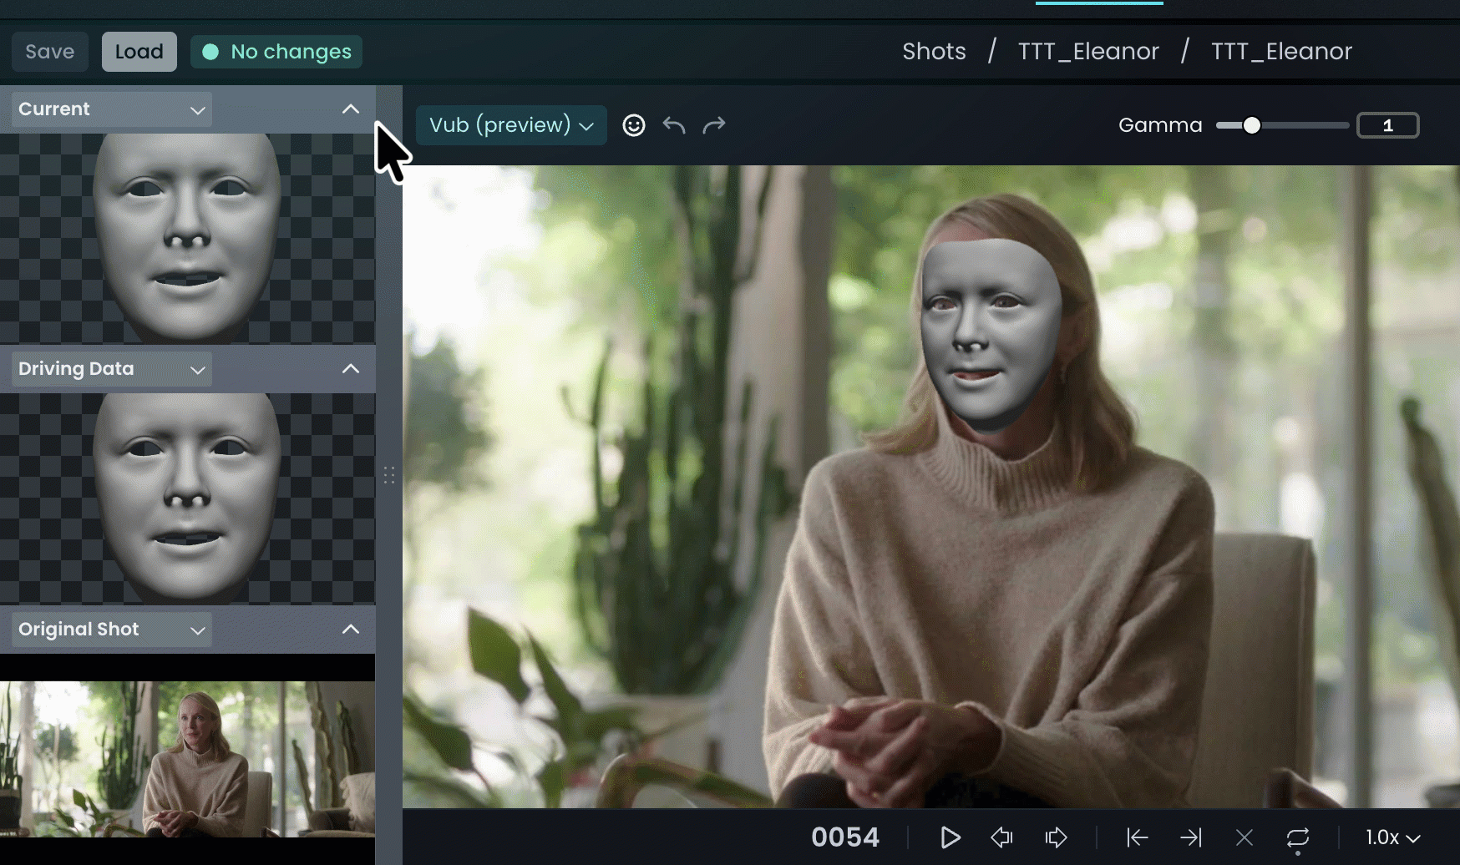Go to Shots in the breadcrumb
1460x865 pixels.
[934, 52]
